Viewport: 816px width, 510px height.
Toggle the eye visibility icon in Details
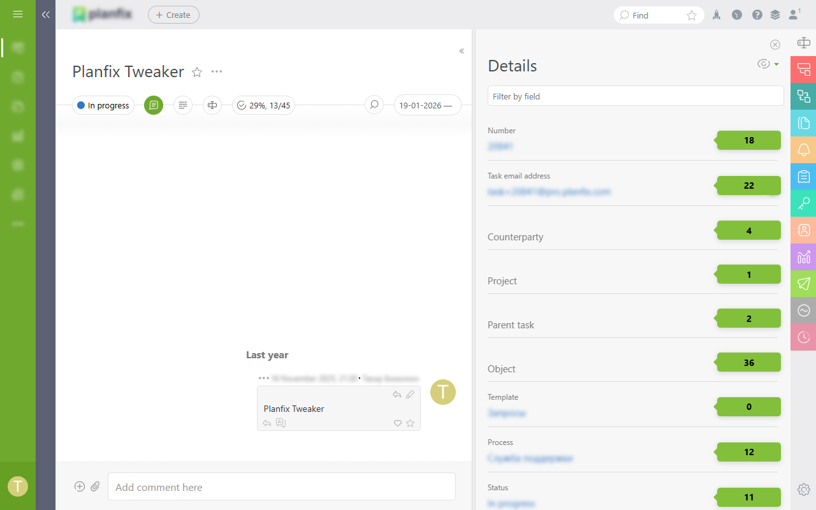click(763, 64)
